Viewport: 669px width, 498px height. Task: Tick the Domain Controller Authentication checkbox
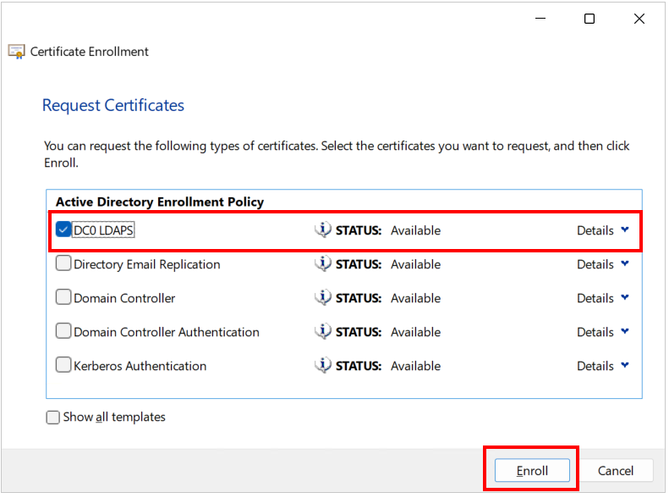63,331
